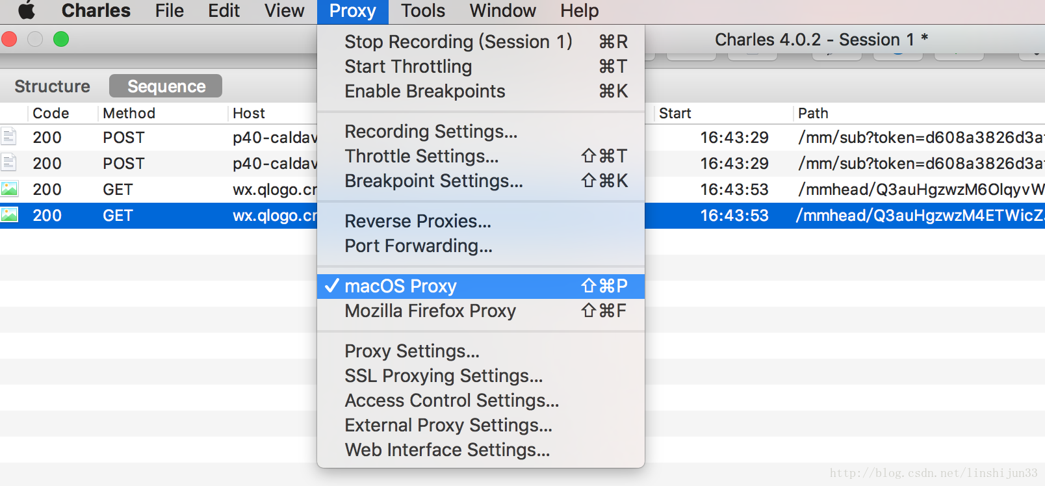The height and width of the screenshot is (486, 1045).
Task: Click highlighted row start time 16:43:53
Action: coord(734,216)
